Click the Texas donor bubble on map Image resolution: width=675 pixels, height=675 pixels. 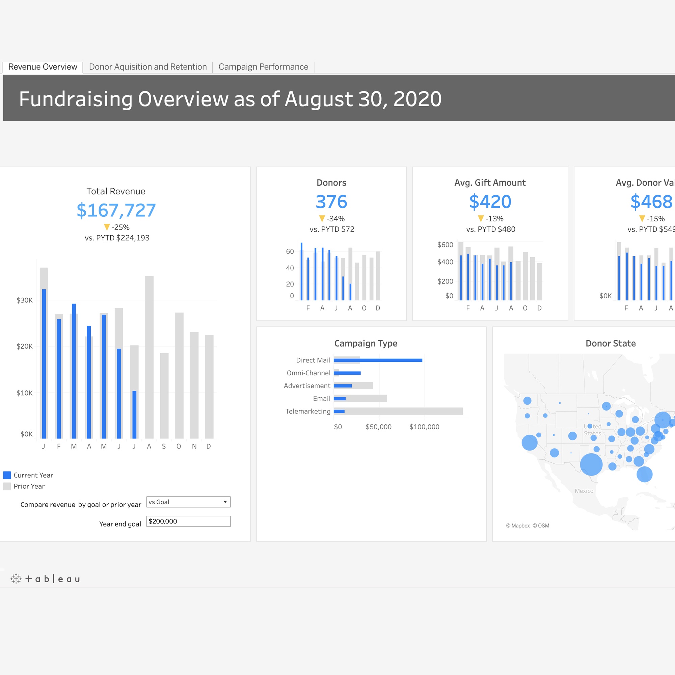[591, 464]
